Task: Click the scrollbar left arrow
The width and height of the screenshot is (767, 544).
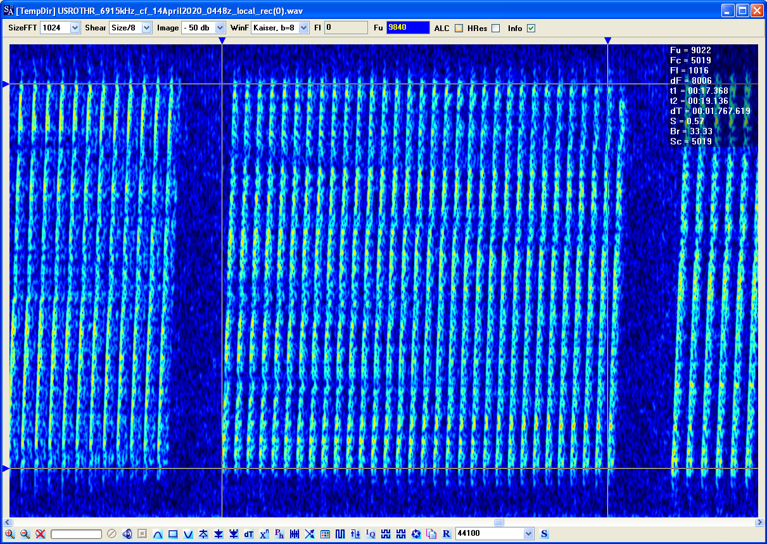Action: pos(7,522)
